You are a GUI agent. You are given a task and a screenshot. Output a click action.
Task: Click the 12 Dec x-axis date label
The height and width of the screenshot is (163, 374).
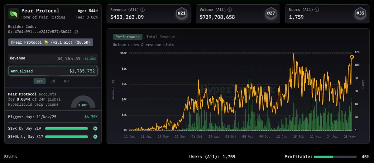(x=129, y=136)
